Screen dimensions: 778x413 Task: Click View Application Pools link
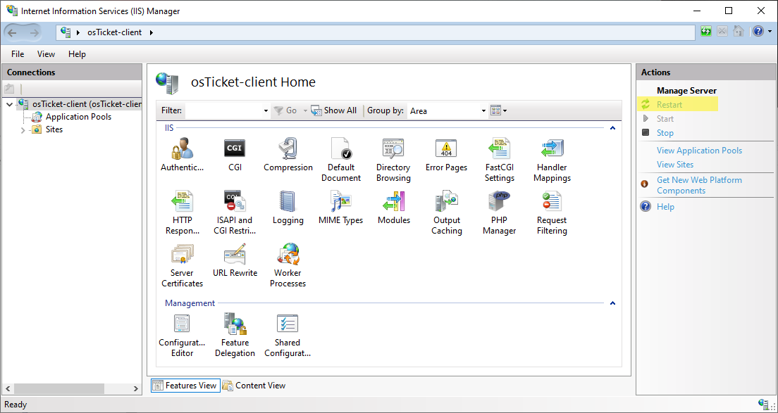click(x=699, y=151)
